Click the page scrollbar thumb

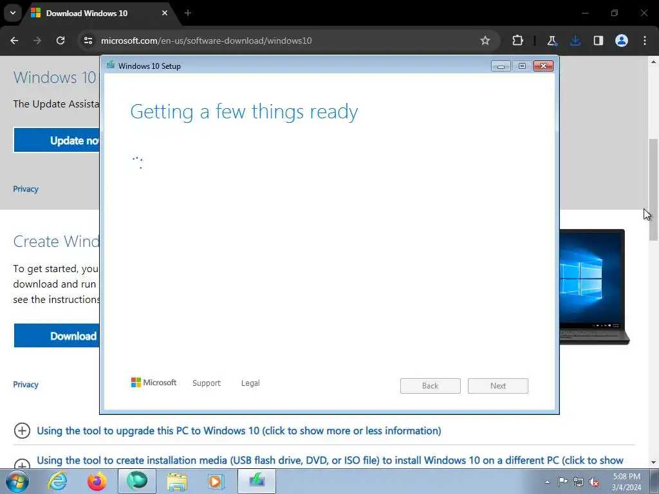653,190
